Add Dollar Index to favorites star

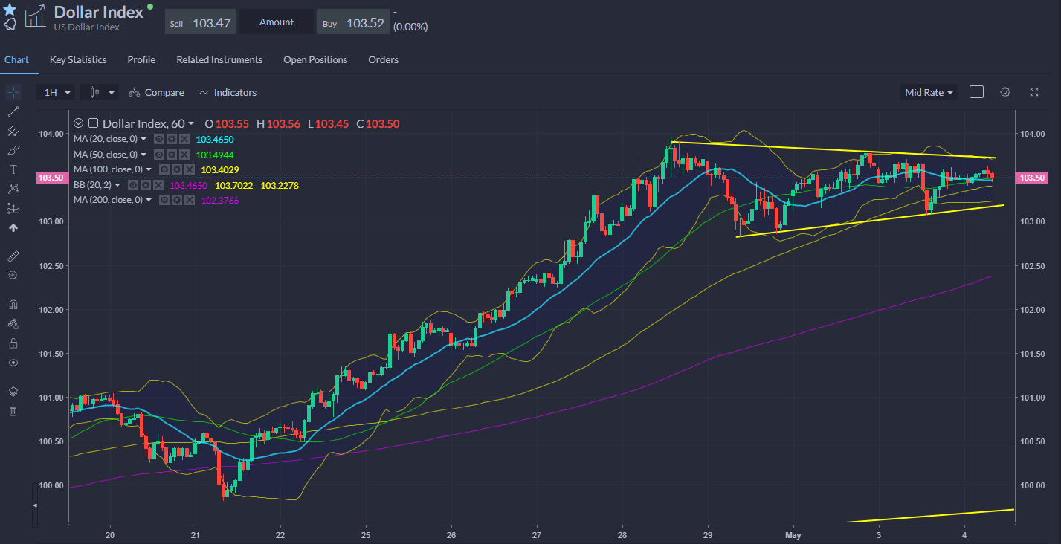coord(10,9)
